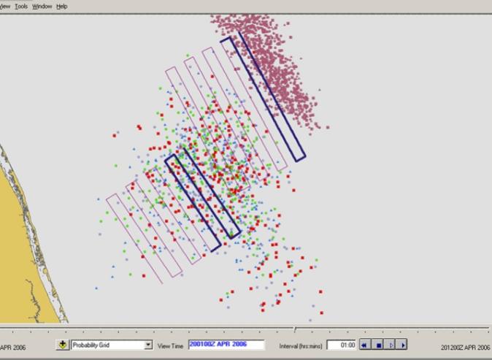Click the time slider marker
Image resolution: width=492 pixels, height=360 pixels.
pyautogui.click(x=295, y=329)
